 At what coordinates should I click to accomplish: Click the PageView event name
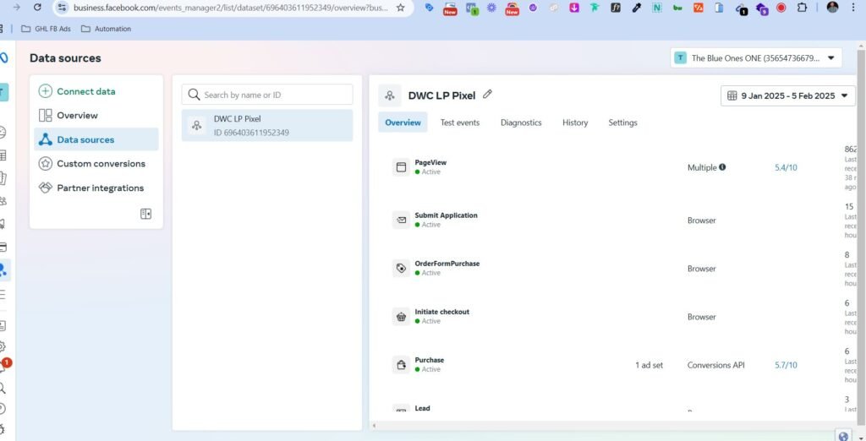click(x=430, y=162)
